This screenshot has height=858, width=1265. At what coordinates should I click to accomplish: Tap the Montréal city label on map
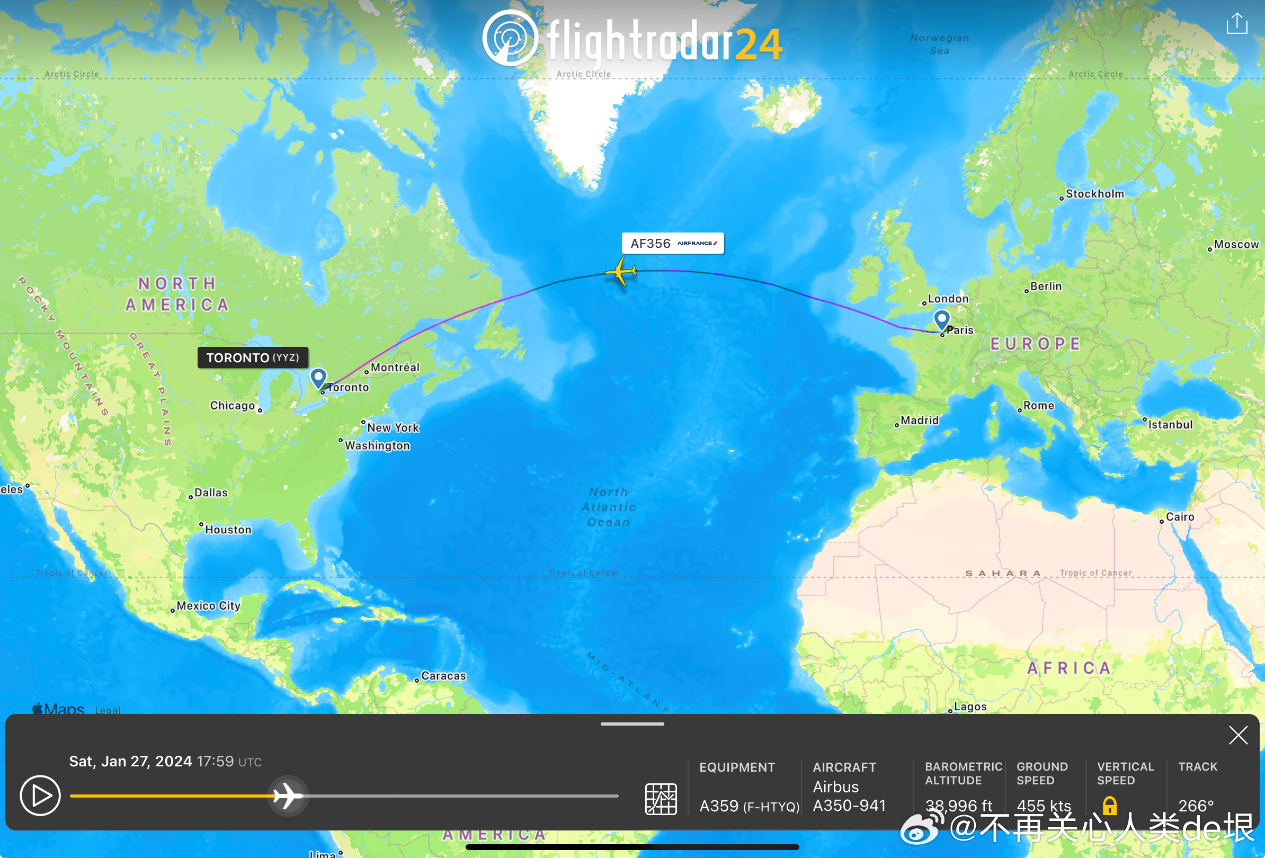point(395,367)
